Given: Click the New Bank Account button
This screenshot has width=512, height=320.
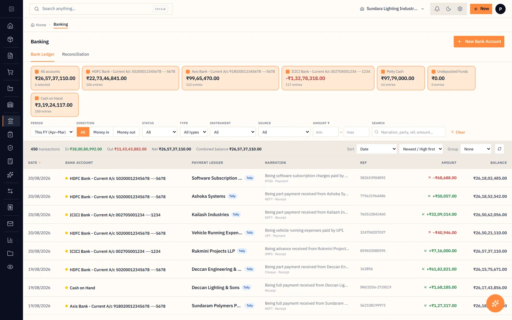Looking at the screenshot, I should pyautogui.click(x=479, y=42).
